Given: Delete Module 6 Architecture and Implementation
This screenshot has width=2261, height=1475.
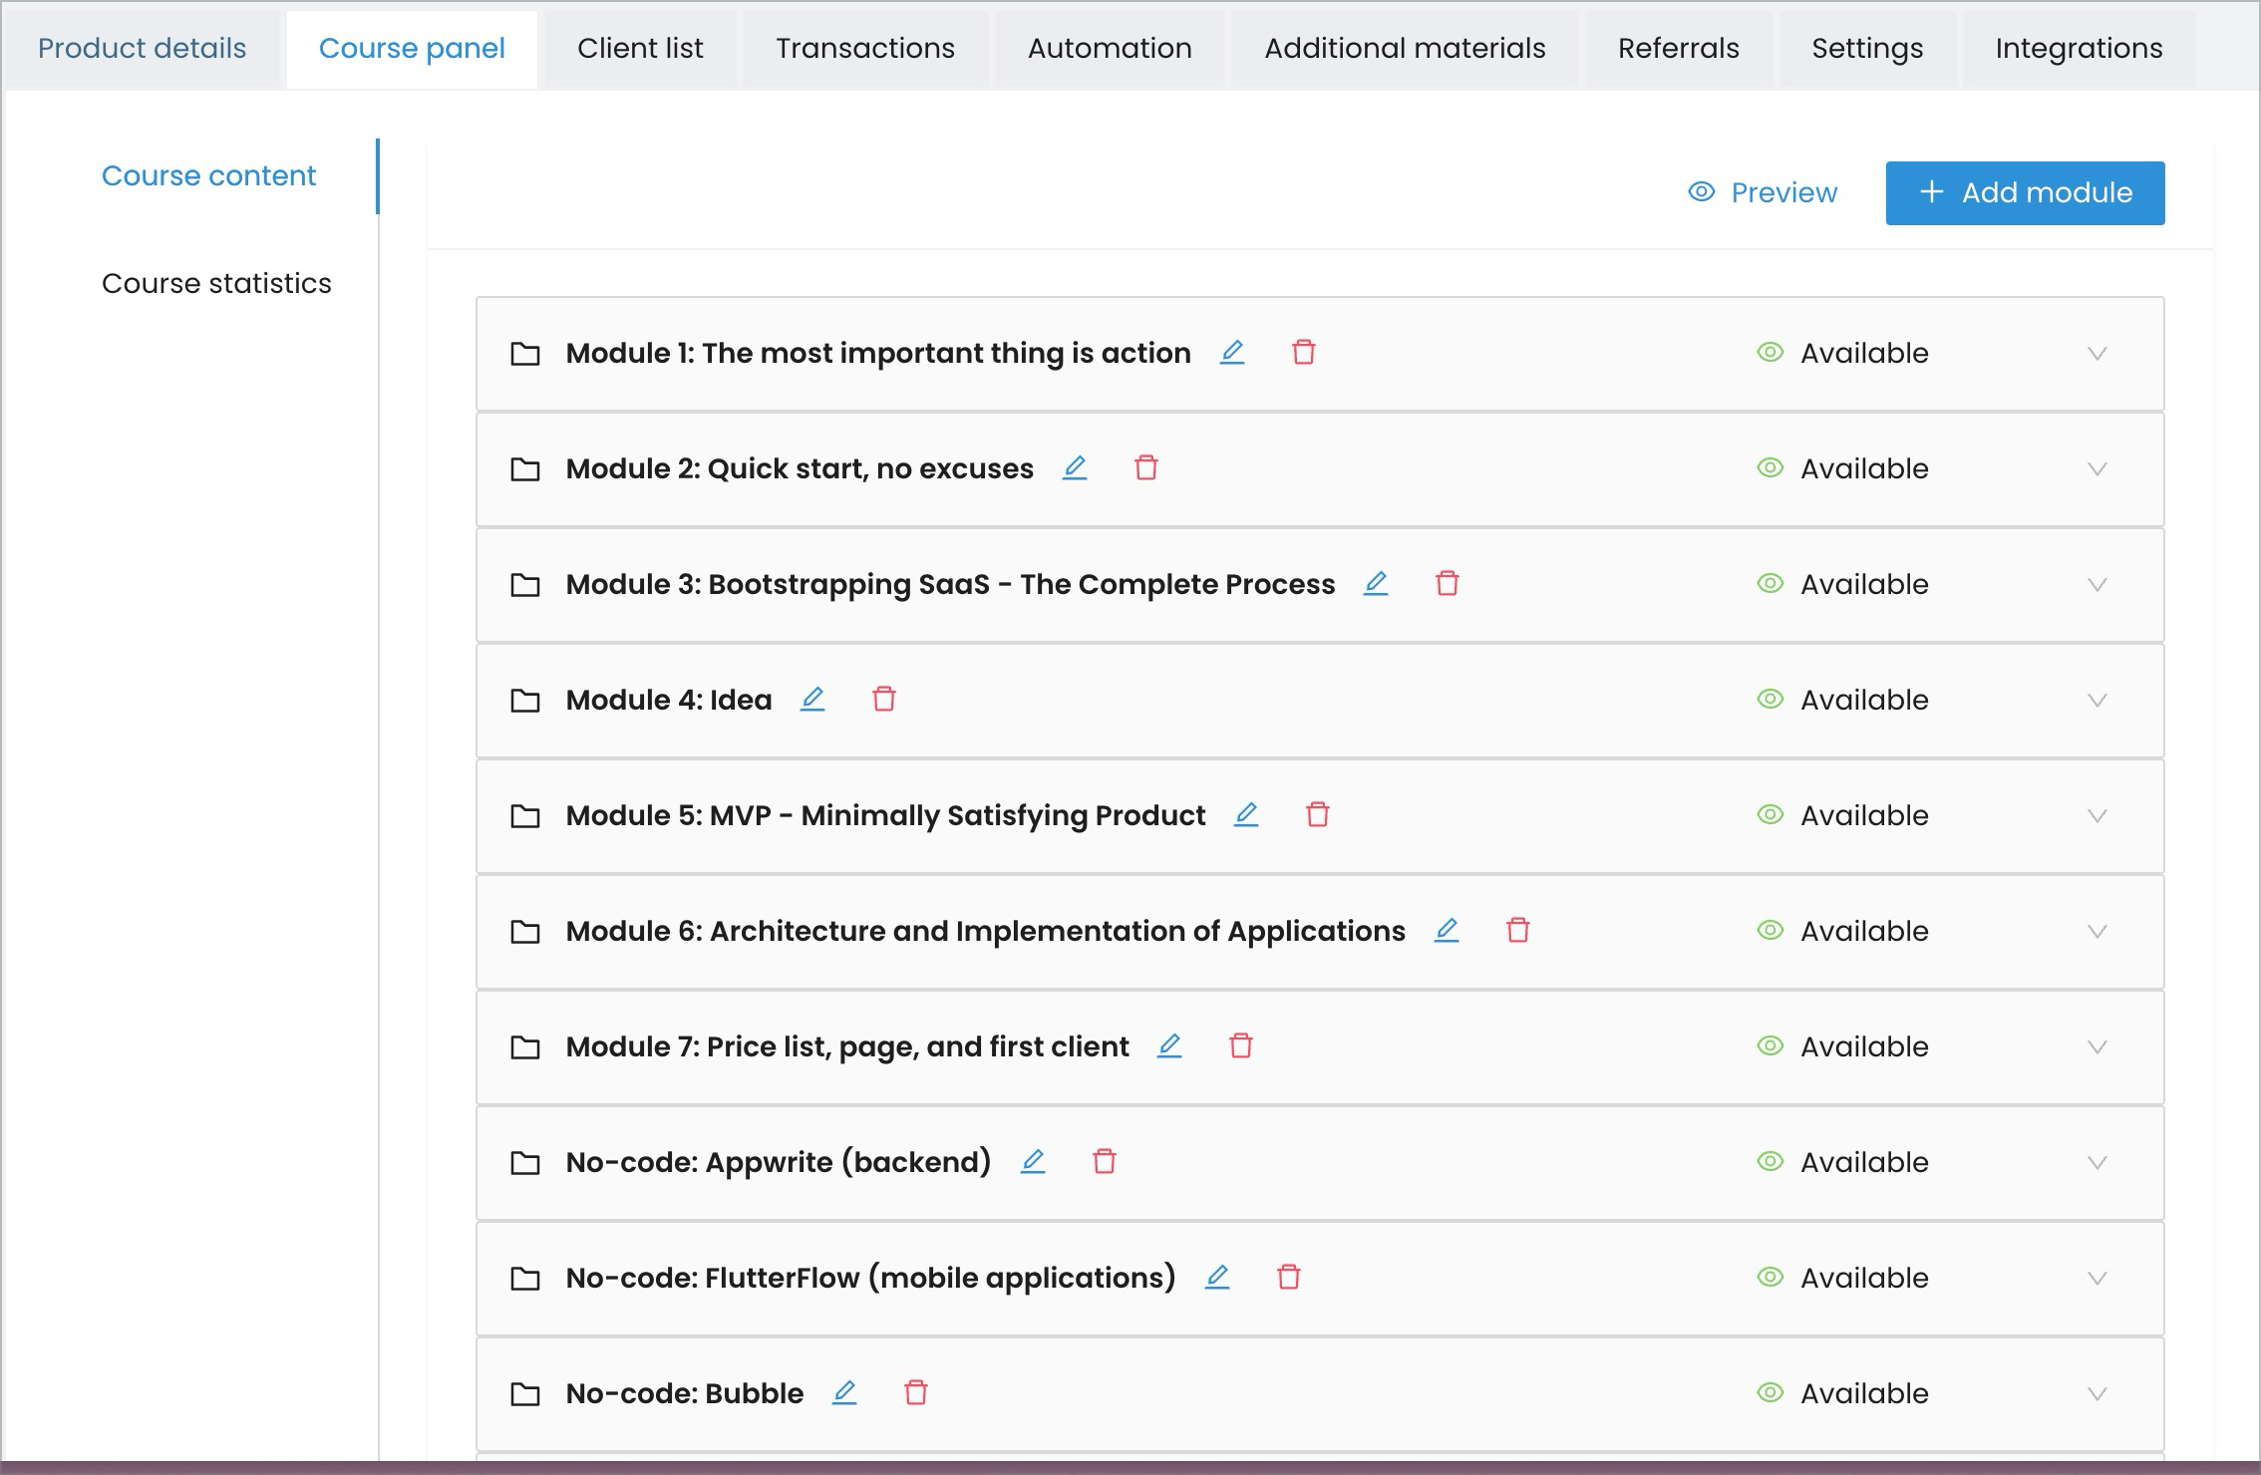Looking at the screenshot, I should (1518, 931).
